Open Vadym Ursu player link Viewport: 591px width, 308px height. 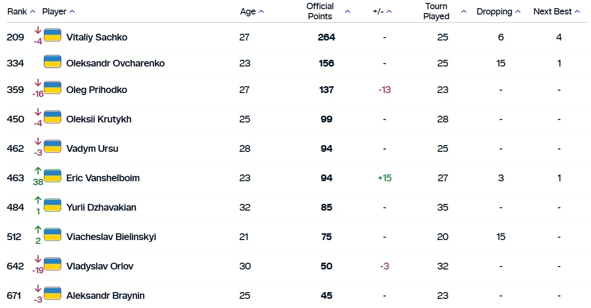(92, 148)
